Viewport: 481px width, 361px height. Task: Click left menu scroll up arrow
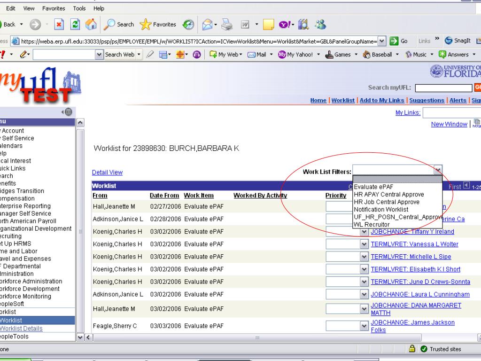coord(80,123)
